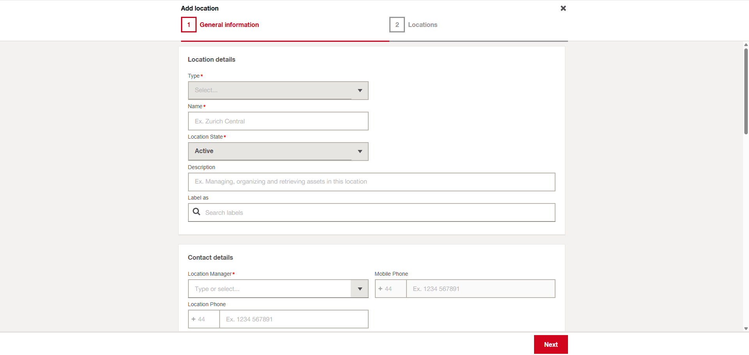Click the Location Phone number field
Viewport: 749px width, 355px height.
tap(293, 319)
